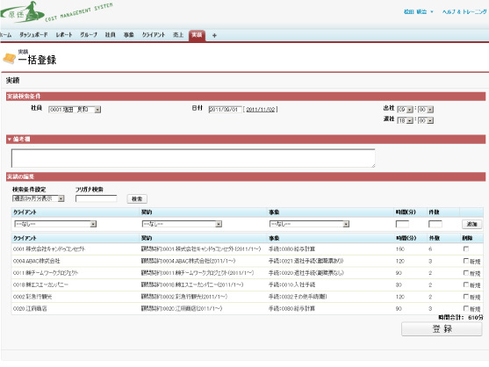The image size is (489, 367).
Task: Open the user name menu in header
Action: coord(419,11)
